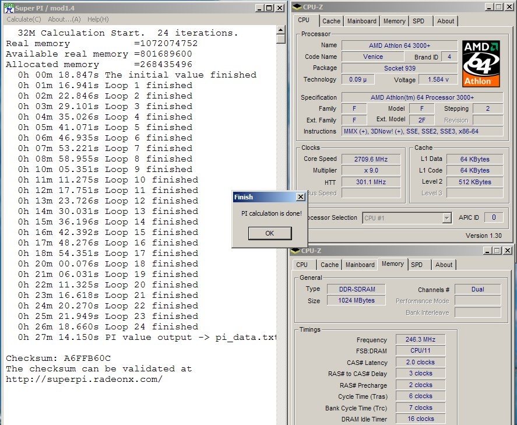
Task: Click the Brand ID value 4
Action: pyautogui.click(x=449, y=57)
